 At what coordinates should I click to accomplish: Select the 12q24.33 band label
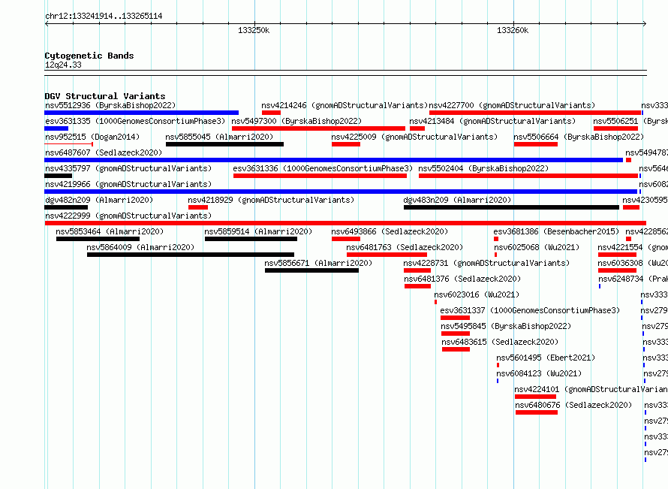pyautogui.click(x=63, y=65)
